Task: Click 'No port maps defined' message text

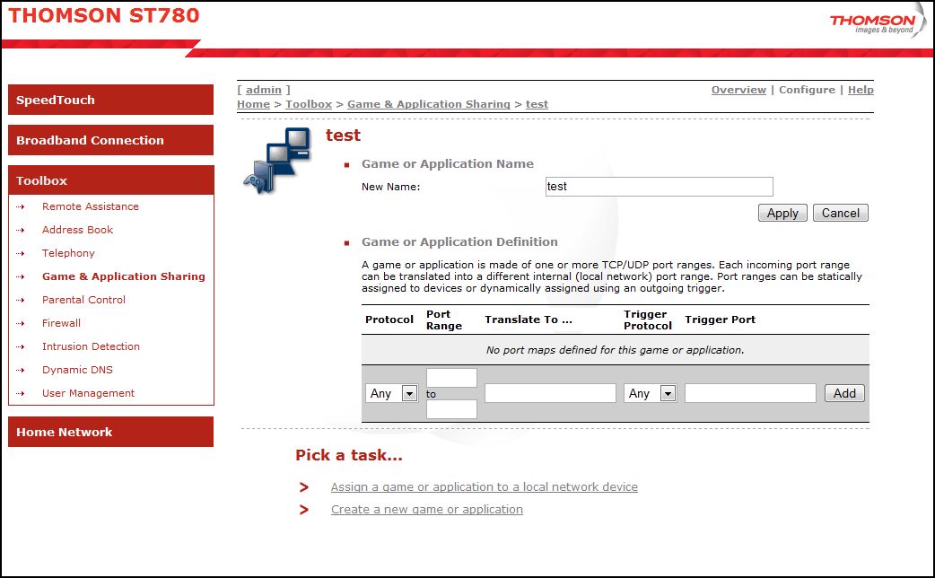Action: click(x=616, y=350)
